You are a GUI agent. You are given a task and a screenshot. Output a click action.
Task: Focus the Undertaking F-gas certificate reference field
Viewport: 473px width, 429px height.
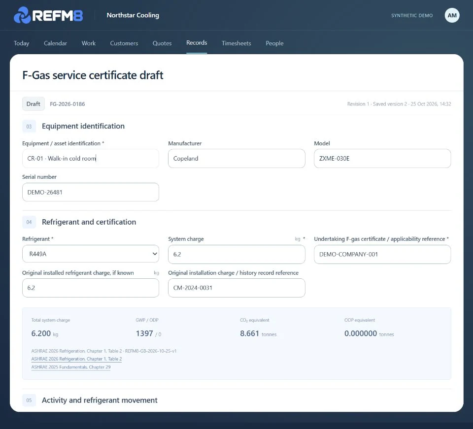click(x=382, y=254)
